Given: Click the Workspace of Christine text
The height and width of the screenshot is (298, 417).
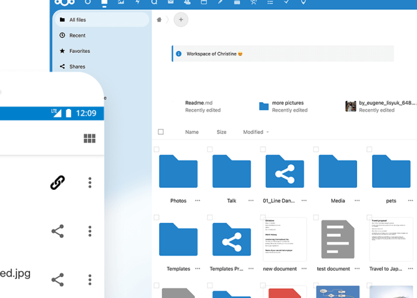Looking at the screenshot, I should [x=211, y=53].
